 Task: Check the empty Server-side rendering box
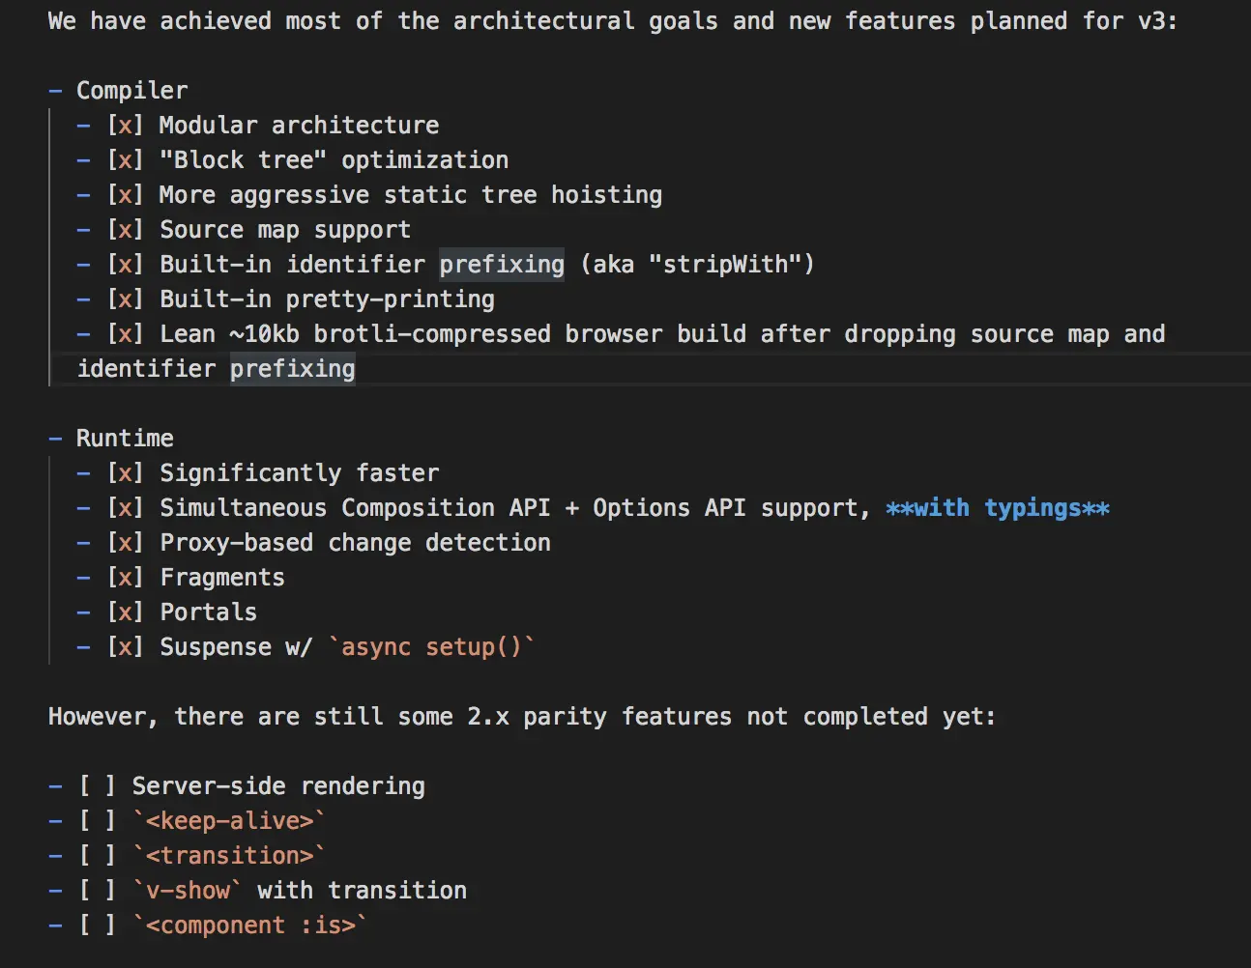click(97, 786)
